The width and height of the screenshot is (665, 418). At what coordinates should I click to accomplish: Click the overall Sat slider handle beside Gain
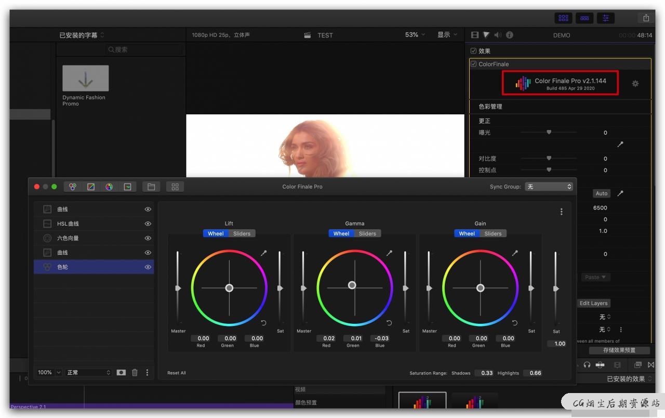[556, 289]
